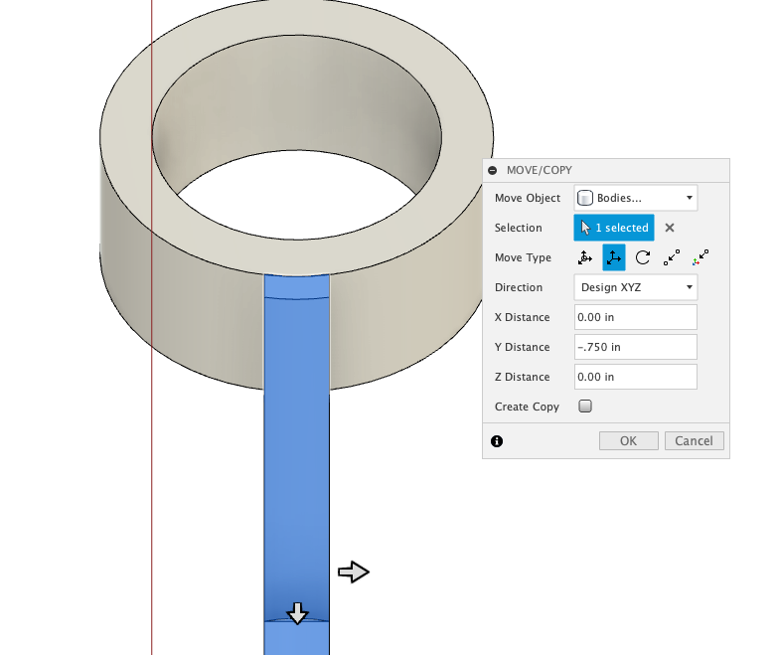Click the Y Distance field showing -.750 in
This screenshot has width=779, height=655.
click(636, 347)
